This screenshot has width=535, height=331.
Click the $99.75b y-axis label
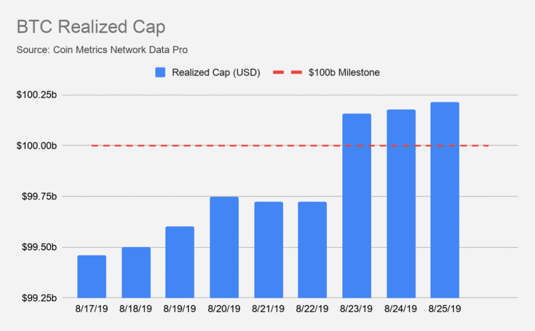39,196
